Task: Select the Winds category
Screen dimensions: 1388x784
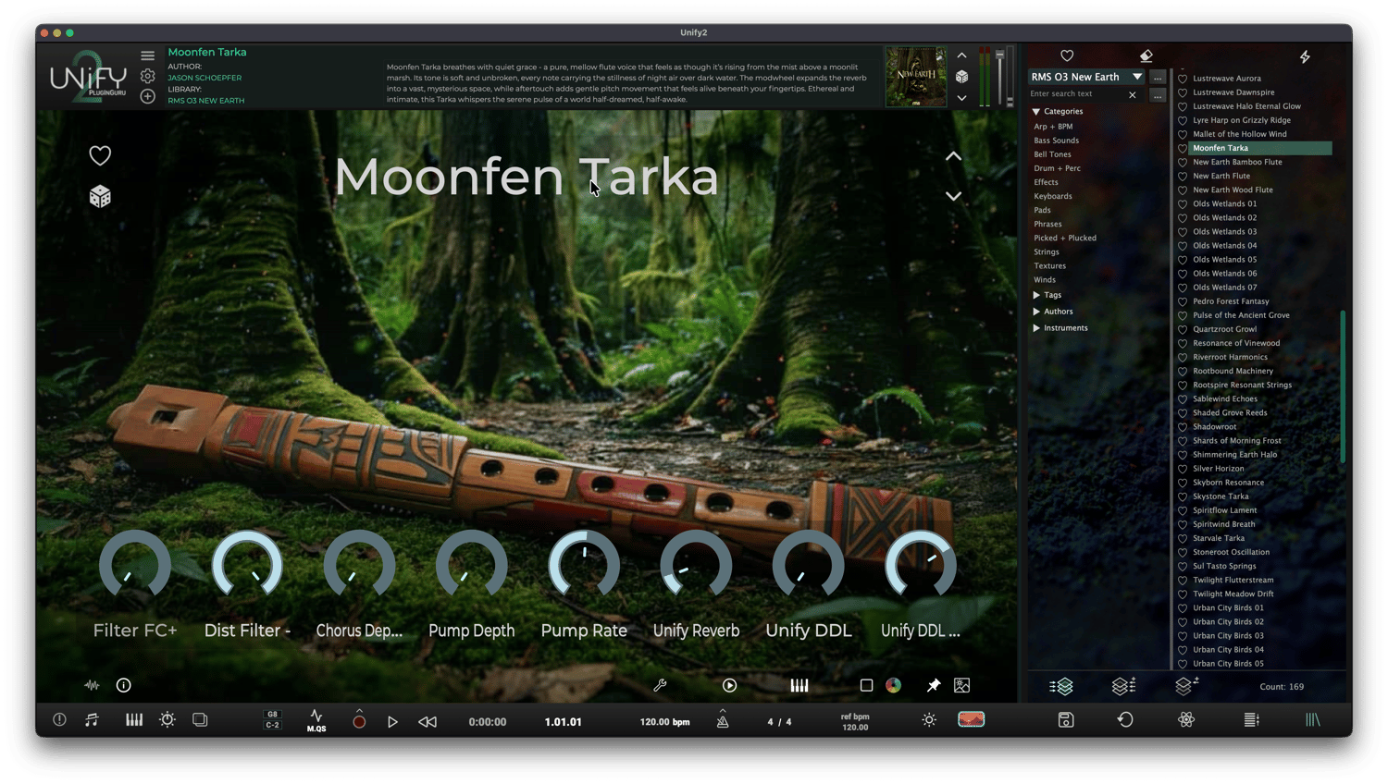Action: [x=1045, y=279]
